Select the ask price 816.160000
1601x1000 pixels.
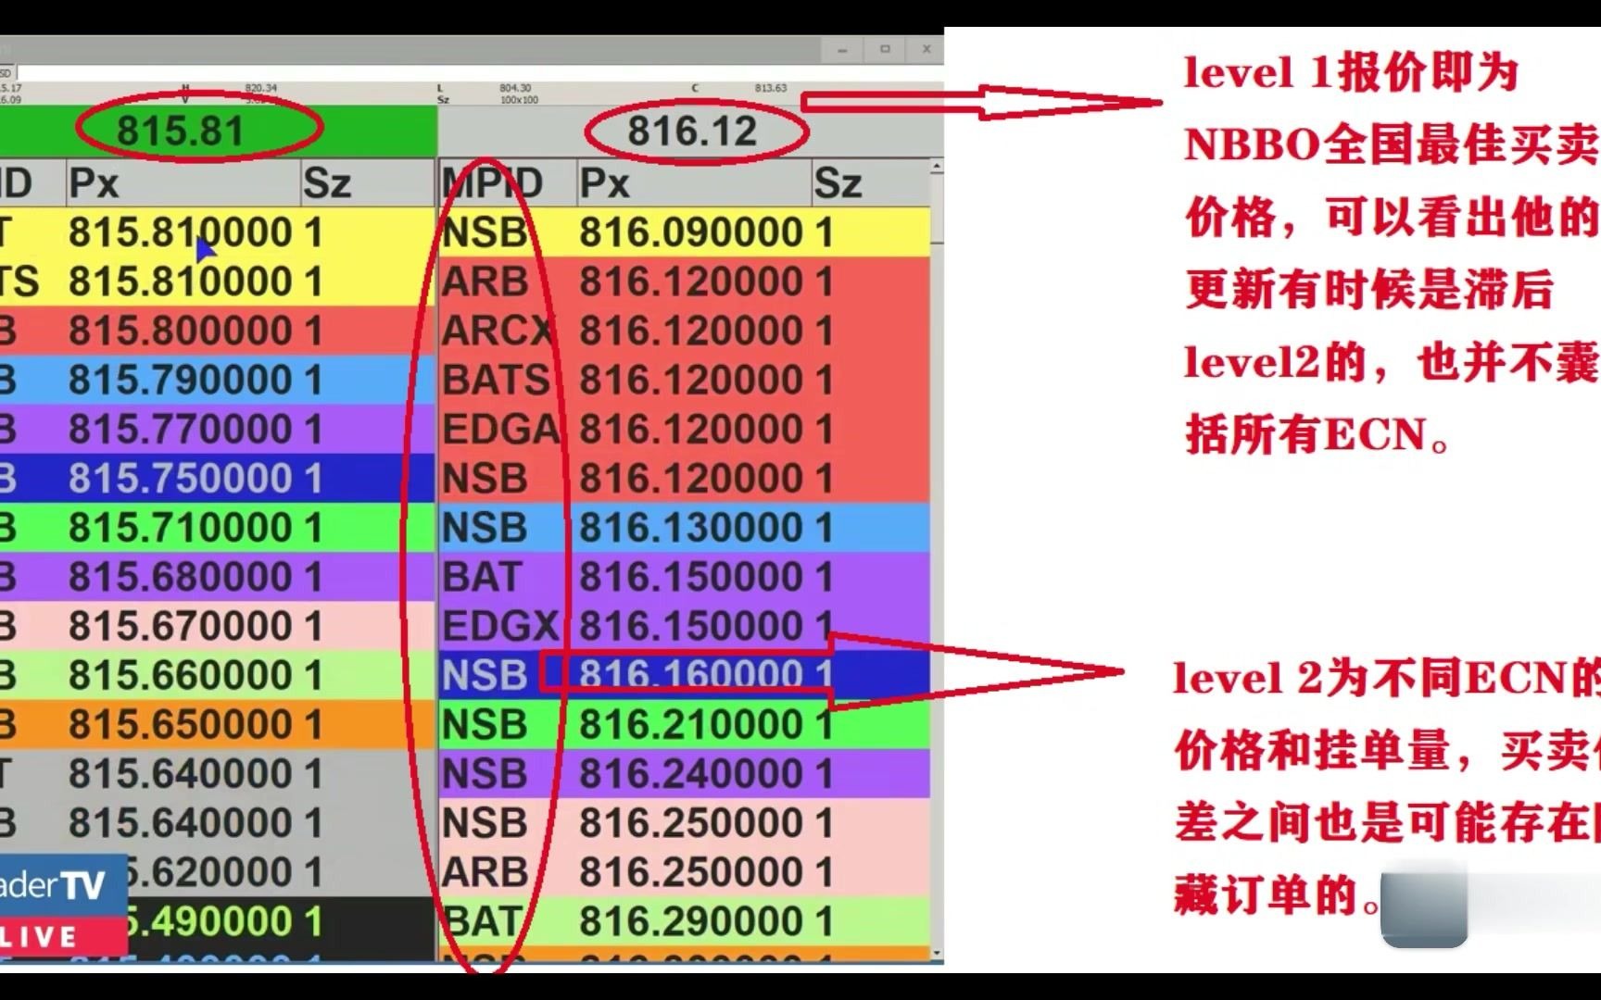[x=691, y=675]
